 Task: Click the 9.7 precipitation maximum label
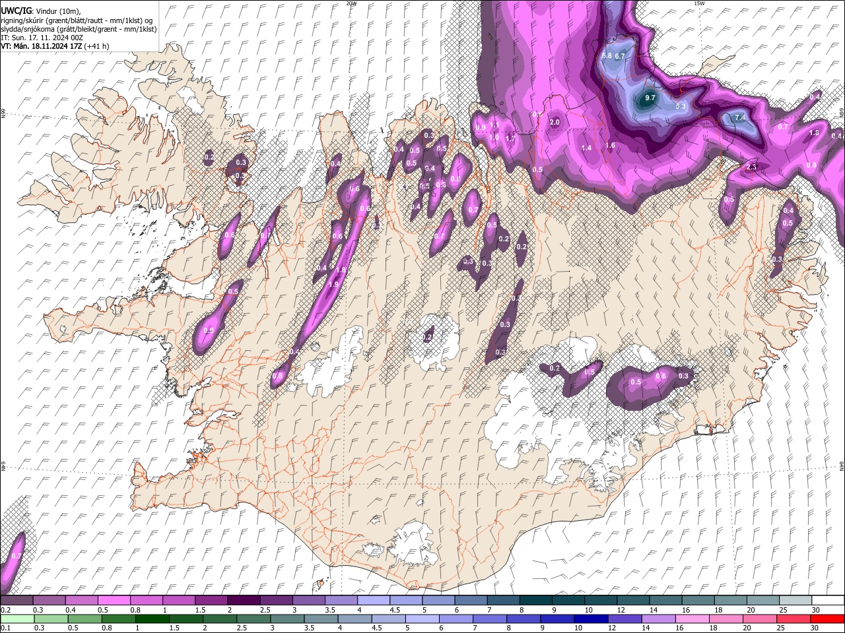tap(650, 98)
